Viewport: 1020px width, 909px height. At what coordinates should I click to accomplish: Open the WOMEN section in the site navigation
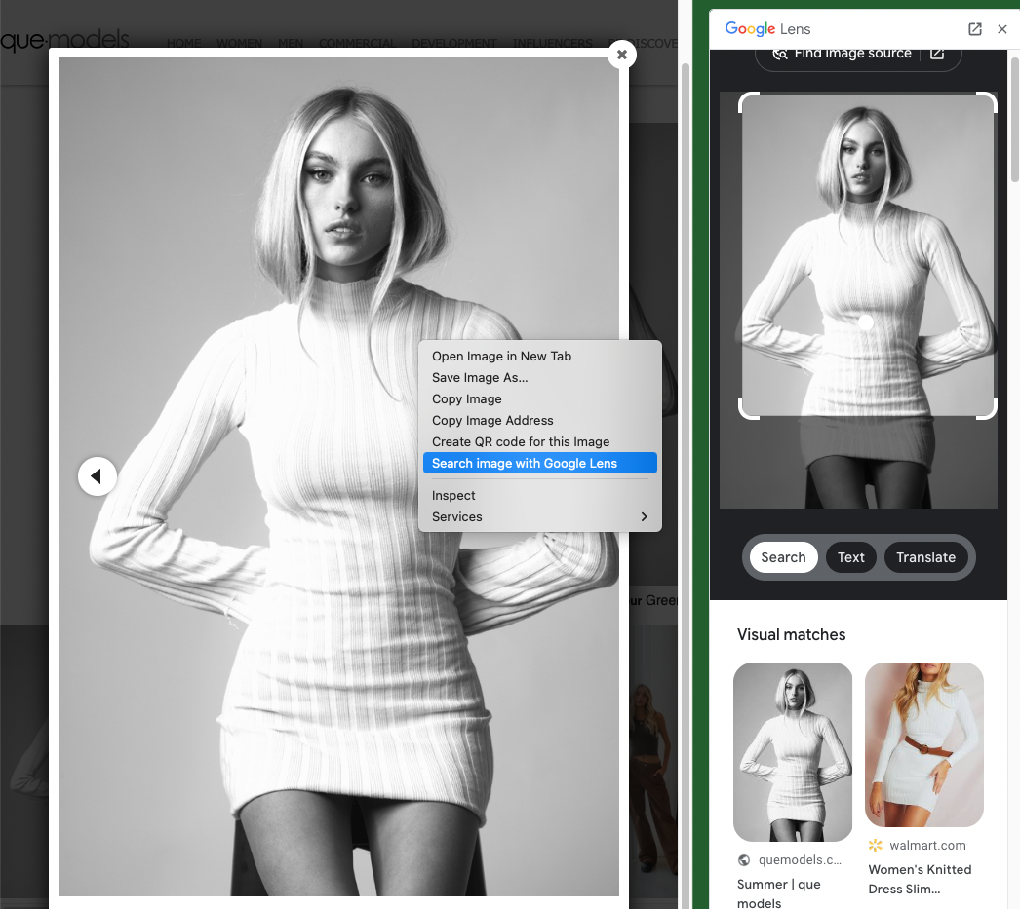[x=239, y=43]
